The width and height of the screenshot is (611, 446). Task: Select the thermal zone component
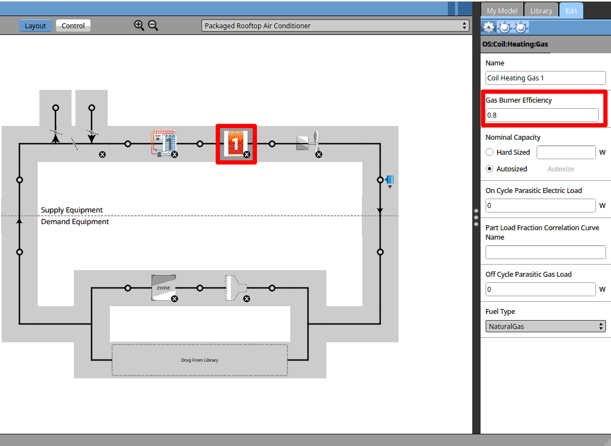[x=163, y=287]
